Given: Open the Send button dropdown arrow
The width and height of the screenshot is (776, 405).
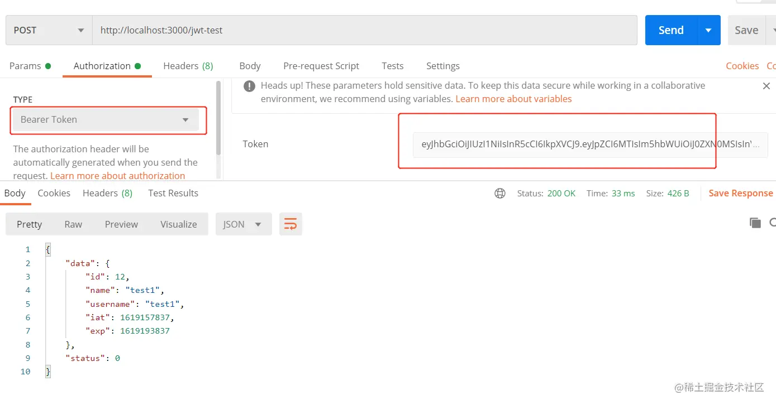Looking at the screenshot, I should click(x=708, y=30).
